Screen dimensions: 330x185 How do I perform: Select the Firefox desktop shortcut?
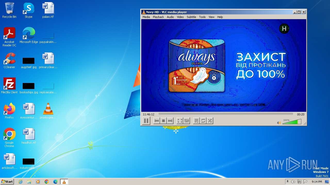(x=9, y=111)
